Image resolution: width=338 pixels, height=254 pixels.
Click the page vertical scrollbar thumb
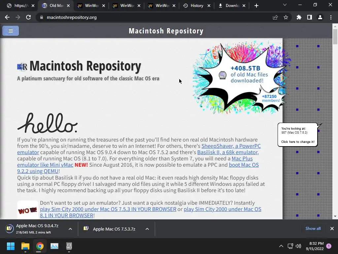pos(335,37)
